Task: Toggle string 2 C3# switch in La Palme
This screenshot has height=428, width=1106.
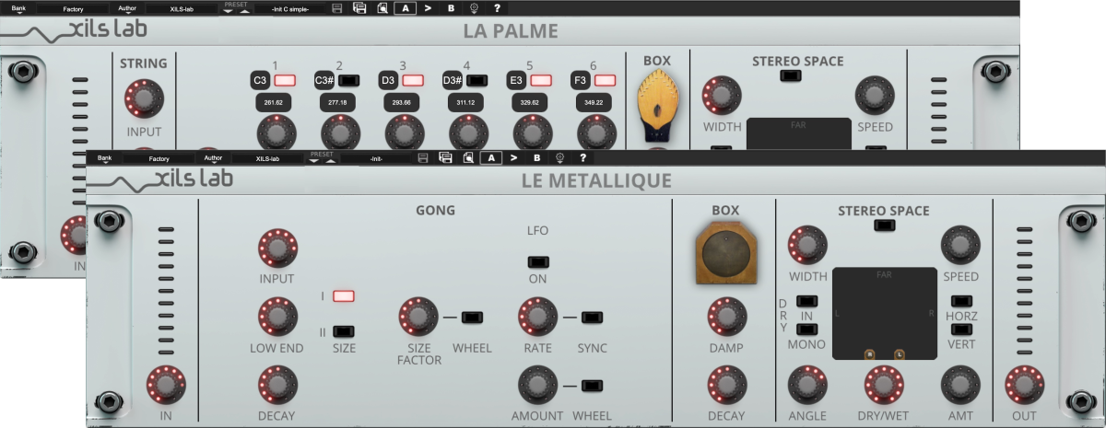Action: tap(348, 80)
